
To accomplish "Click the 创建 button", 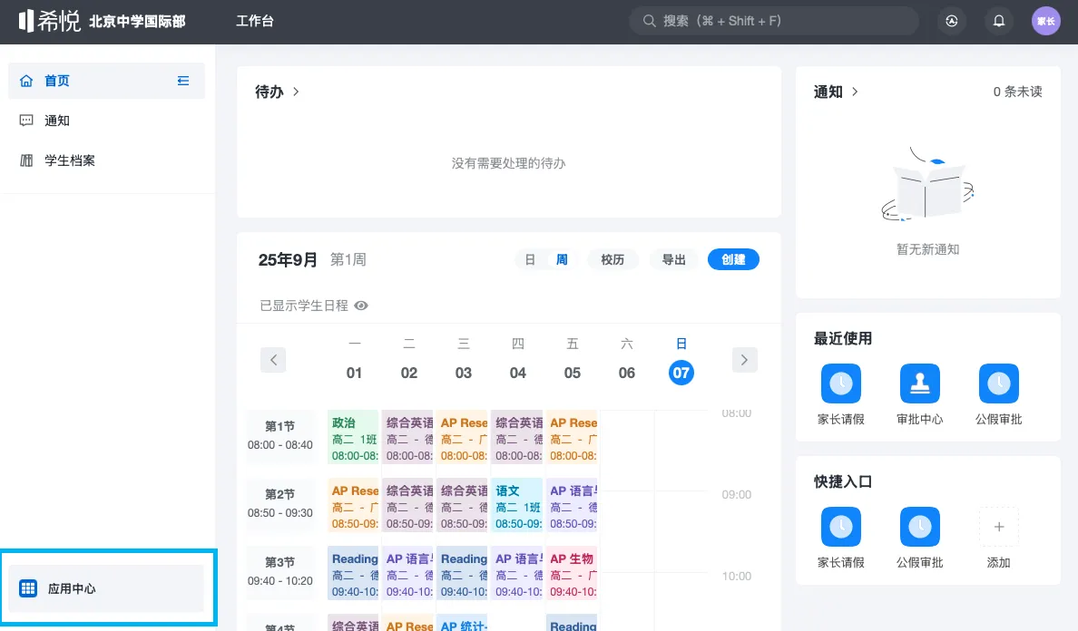I will coord(733,259).
